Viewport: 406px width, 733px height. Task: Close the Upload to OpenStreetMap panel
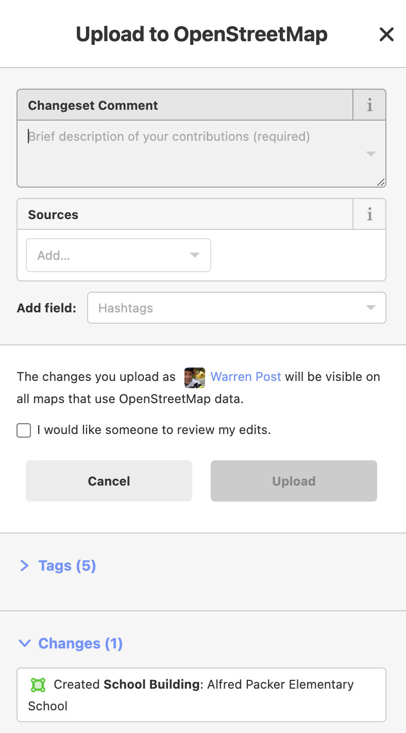386,35
